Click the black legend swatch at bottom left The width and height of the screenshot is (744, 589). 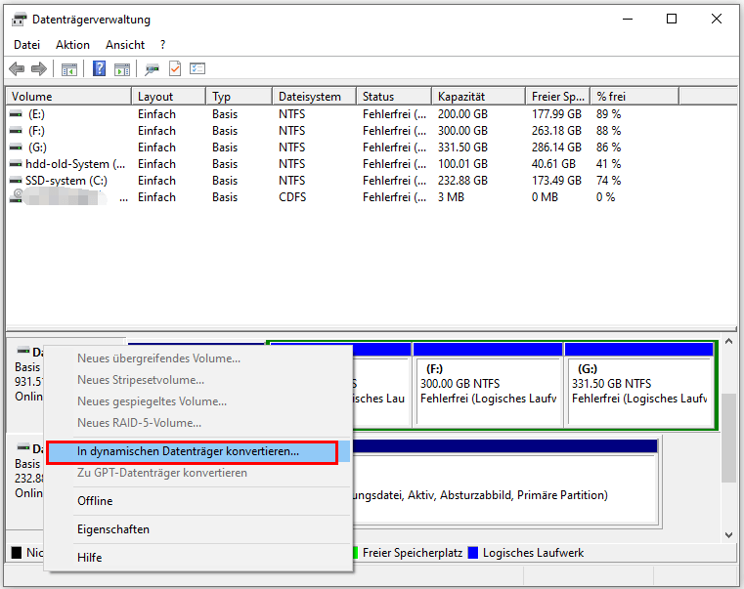(x=17, y=553)
